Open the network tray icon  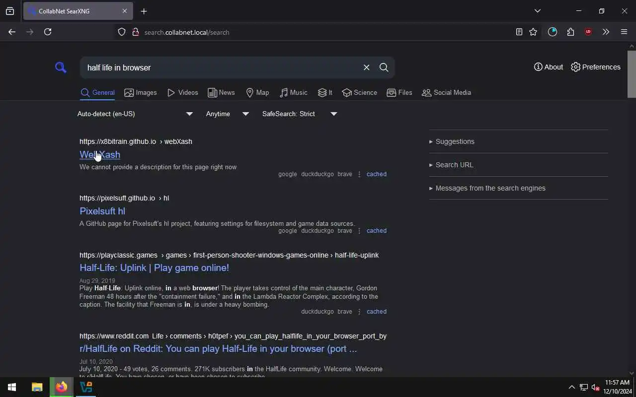click(583, 387)
